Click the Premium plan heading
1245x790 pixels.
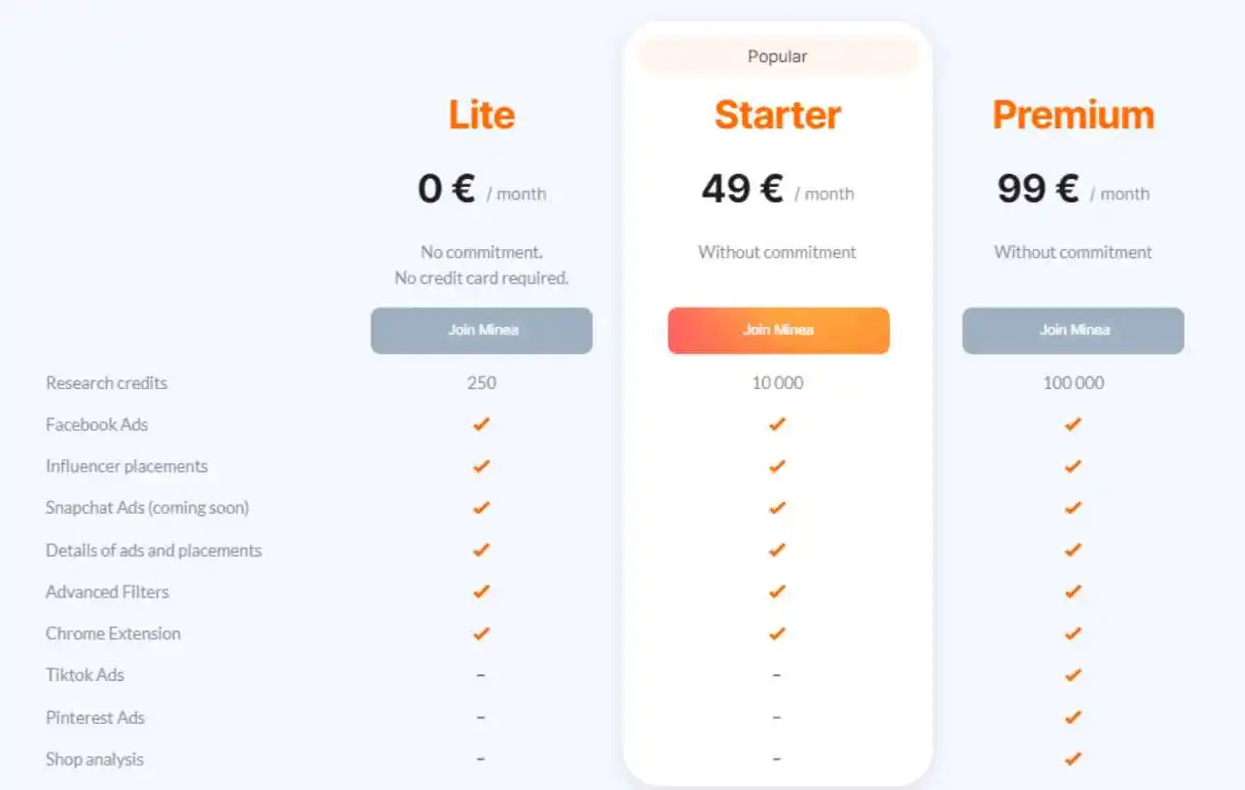pos(1072,115)
